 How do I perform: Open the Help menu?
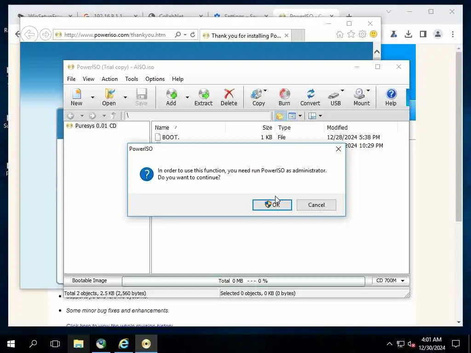click(178, 79)
